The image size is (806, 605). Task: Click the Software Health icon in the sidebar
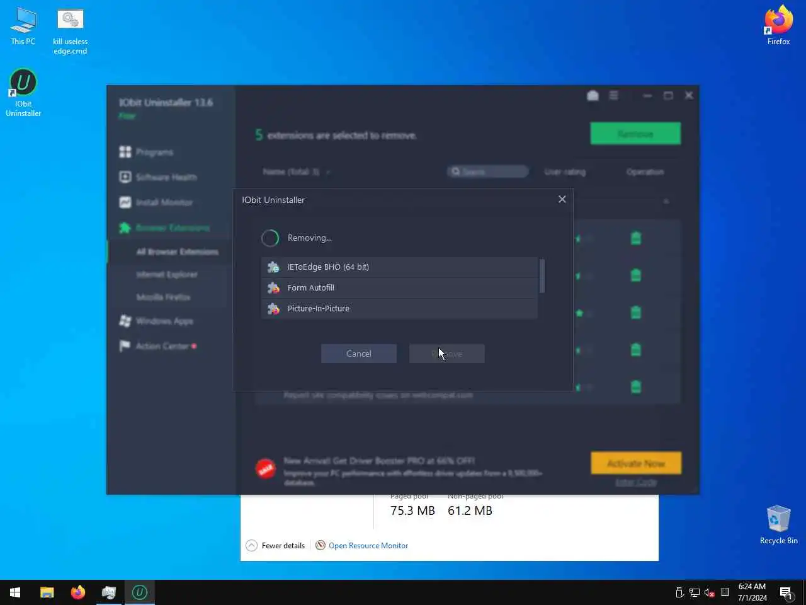125,177
